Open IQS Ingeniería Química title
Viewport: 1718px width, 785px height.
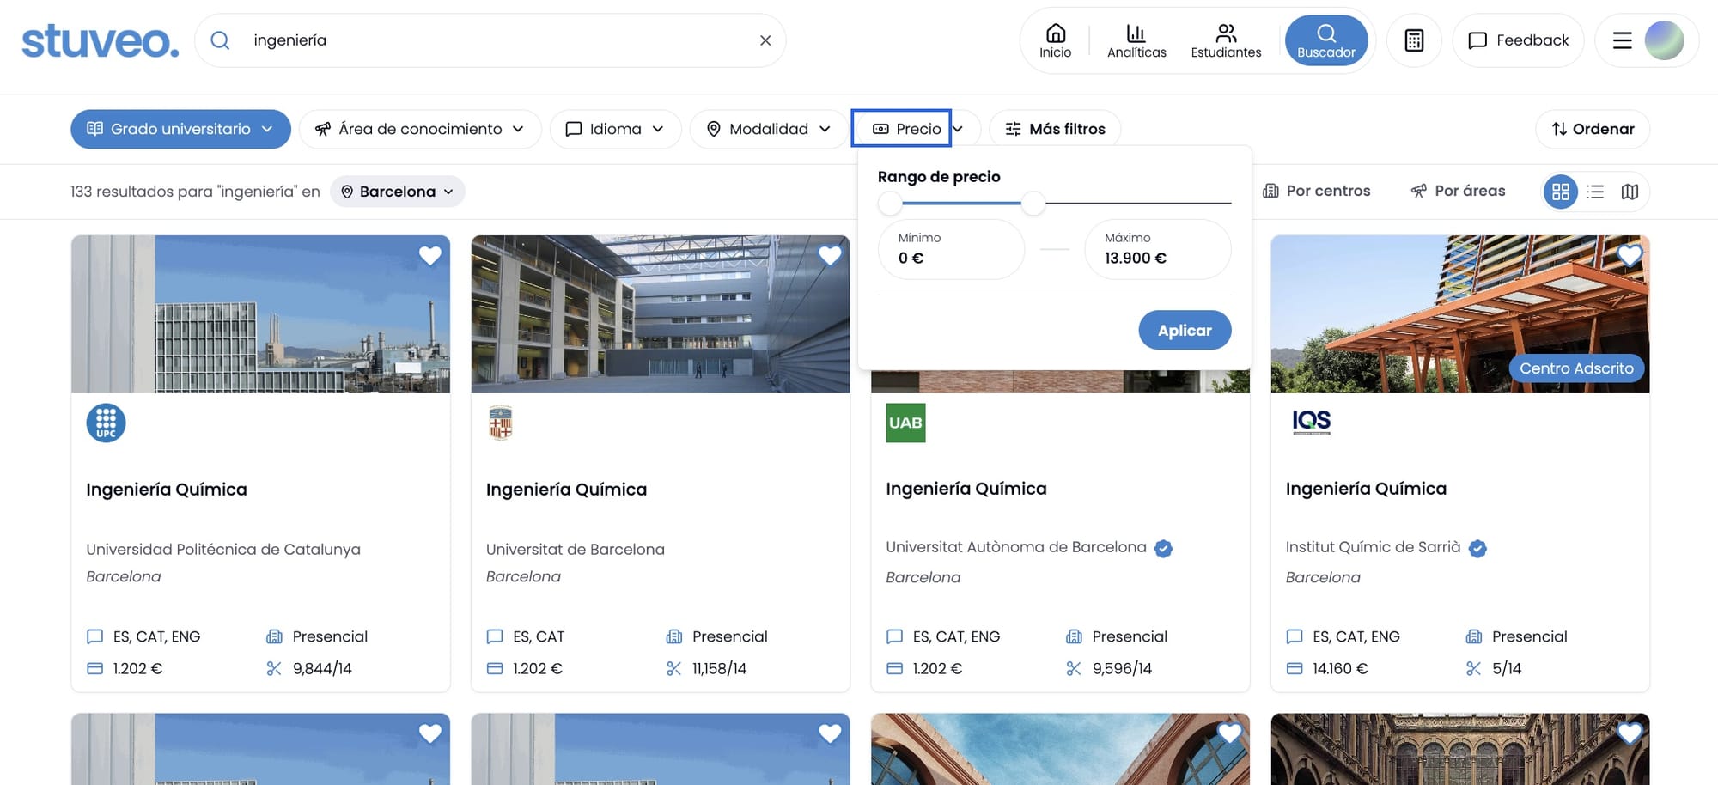[1366, 489]
